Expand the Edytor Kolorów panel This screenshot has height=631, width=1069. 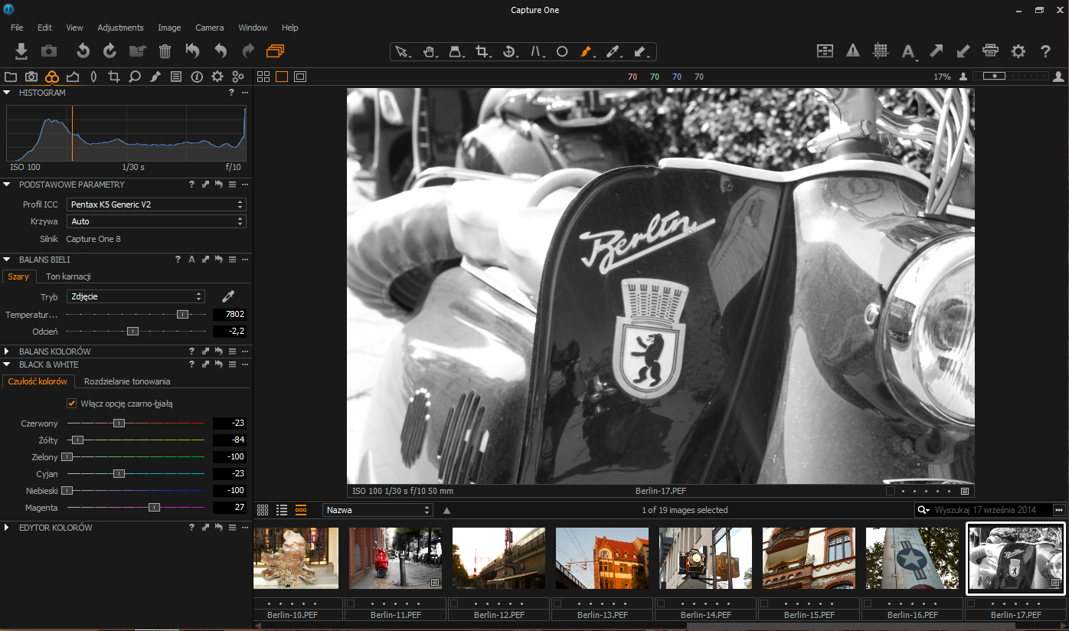click(x=7, y=528)
